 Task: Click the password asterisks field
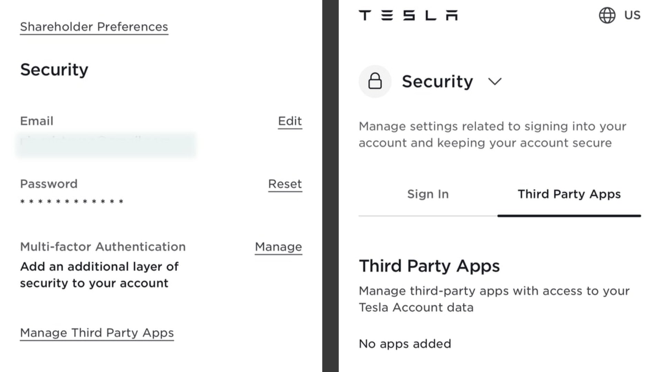72,201
